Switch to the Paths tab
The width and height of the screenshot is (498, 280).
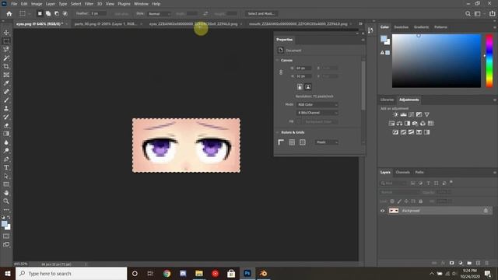click(x=419, y=173)
